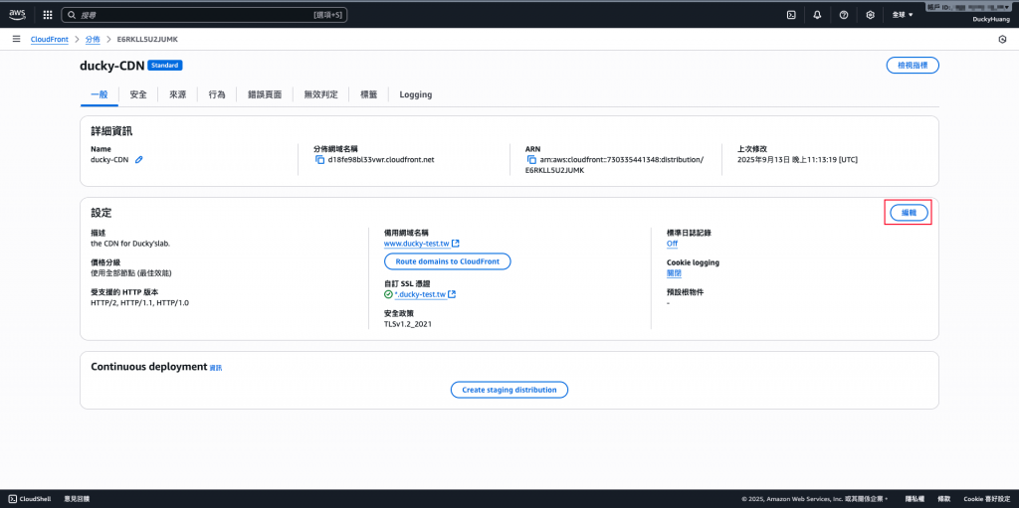The image size is (1019, 508).
Task: Click the TLSv1.2_2021 security policy text
Action: point(407,323)
